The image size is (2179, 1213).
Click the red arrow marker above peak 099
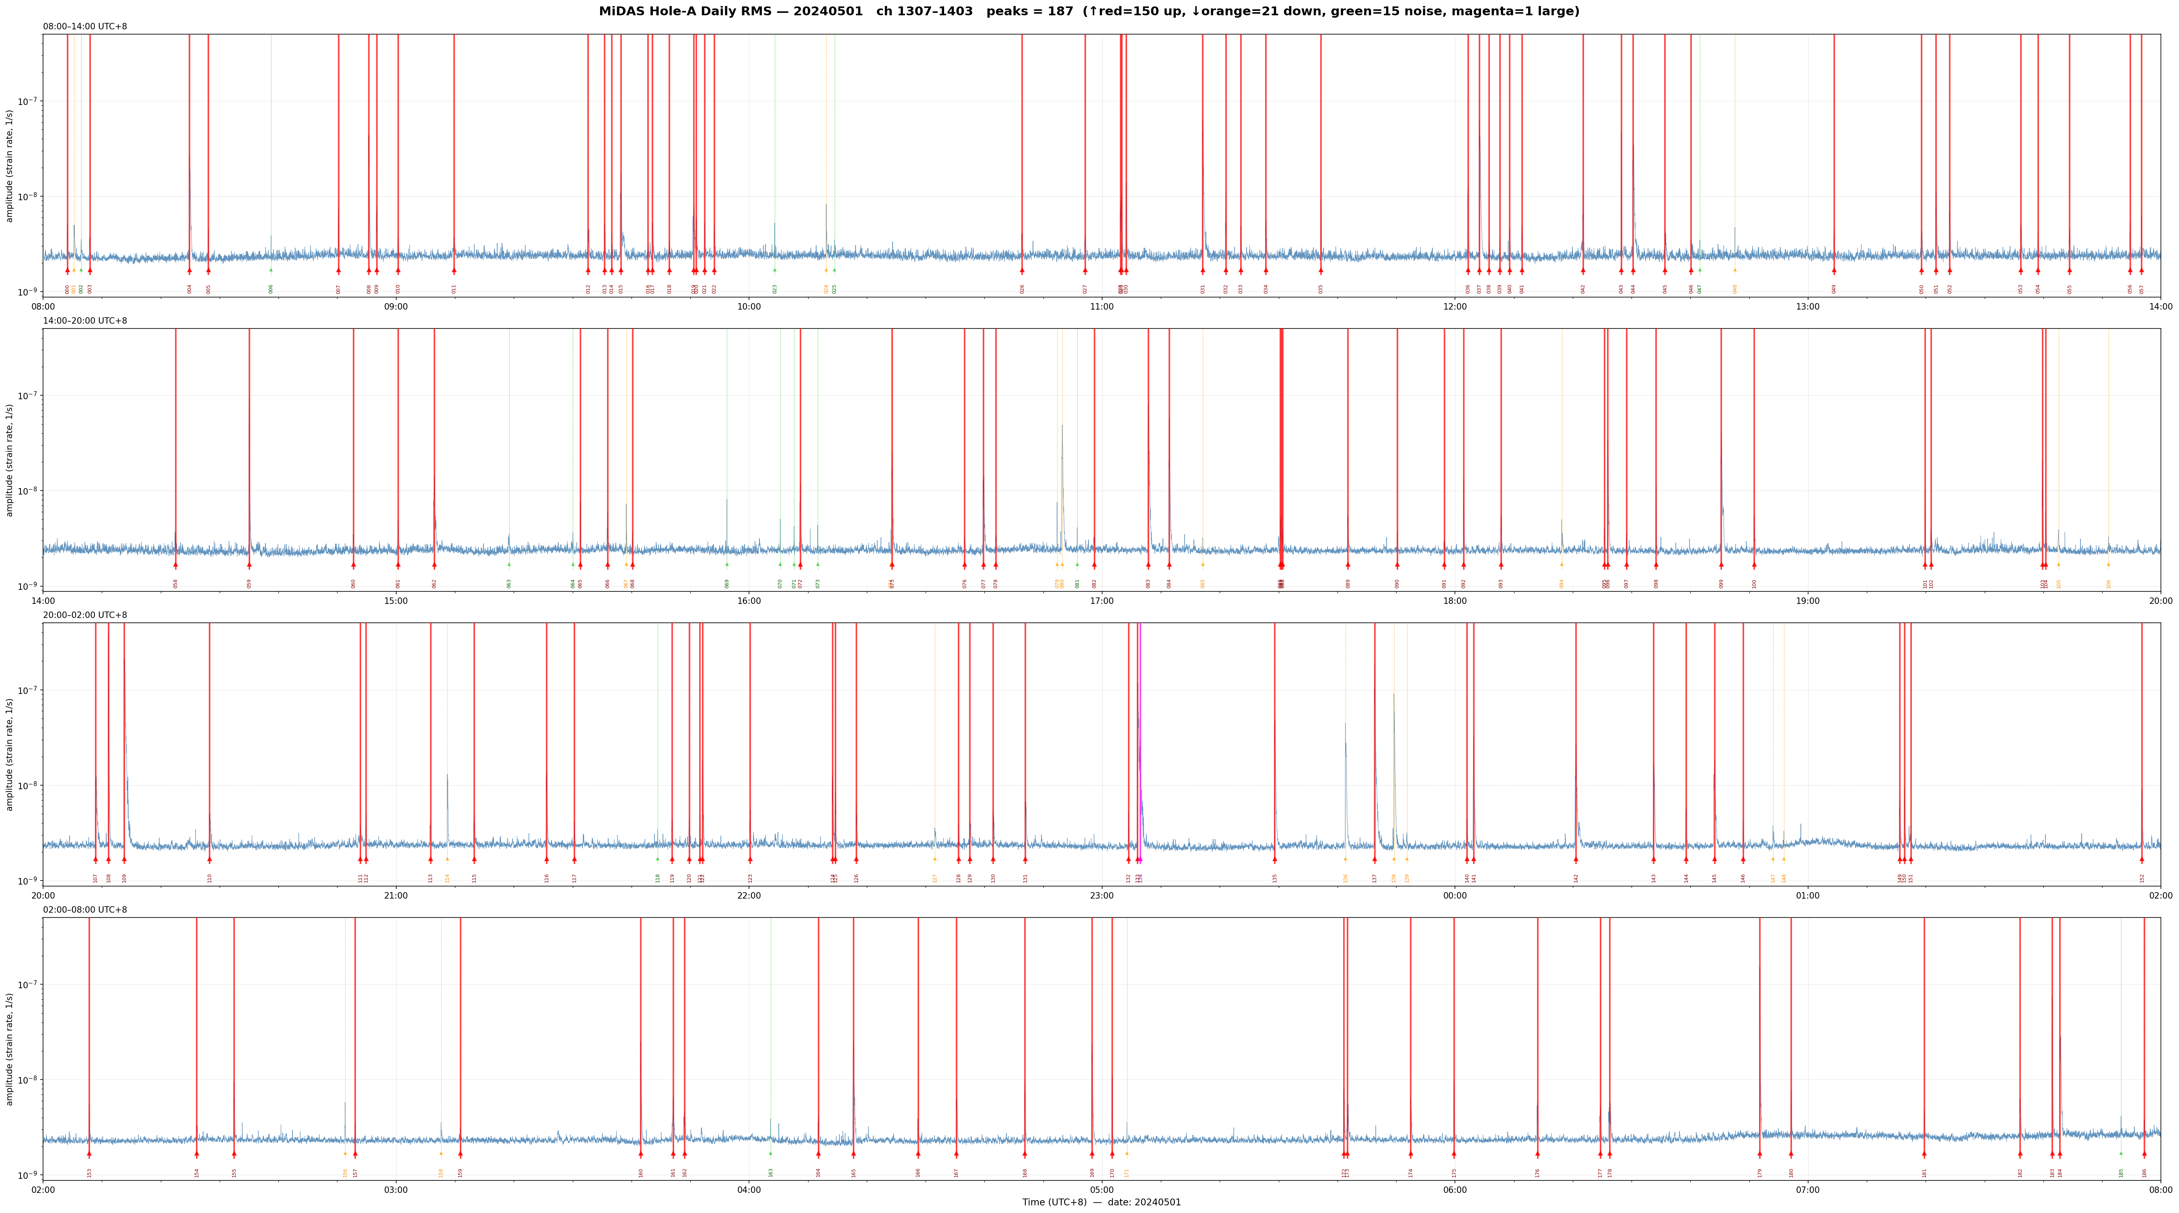click(1720, 564)
